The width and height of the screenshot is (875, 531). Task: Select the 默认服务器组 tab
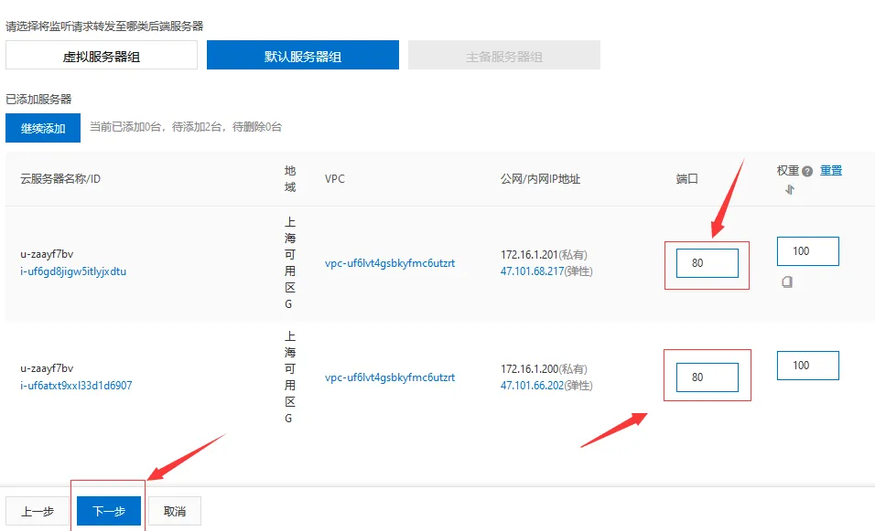[x=302, y=55]
